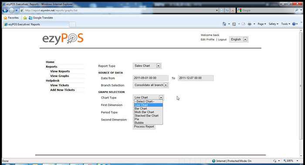
Task: Choose Bar Chart from the list
Action: [x=148, y=109]
